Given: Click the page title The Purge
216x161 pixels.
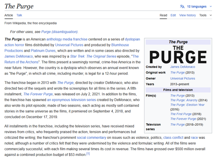Looking at the screenshot, I should pos(19,6).
